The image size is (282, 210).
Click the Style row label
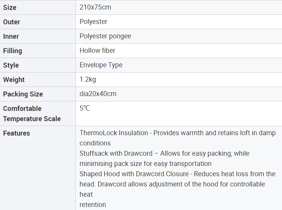click(x=11, y=65)
